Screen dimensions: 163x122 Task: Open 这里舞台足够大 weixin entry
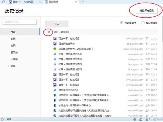coord(77,49)
